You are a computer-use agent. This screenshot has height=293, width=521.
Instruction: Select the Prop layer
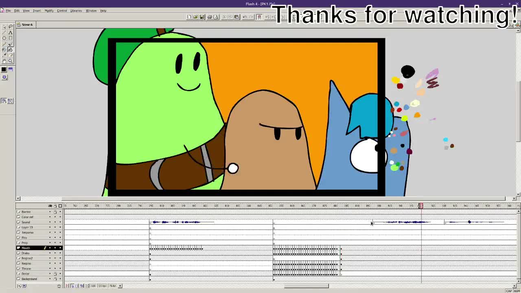[25, 243]
